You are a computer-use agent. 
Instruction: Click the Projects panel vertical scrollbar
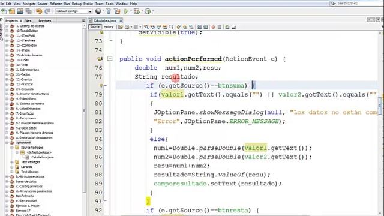(84, 110)
